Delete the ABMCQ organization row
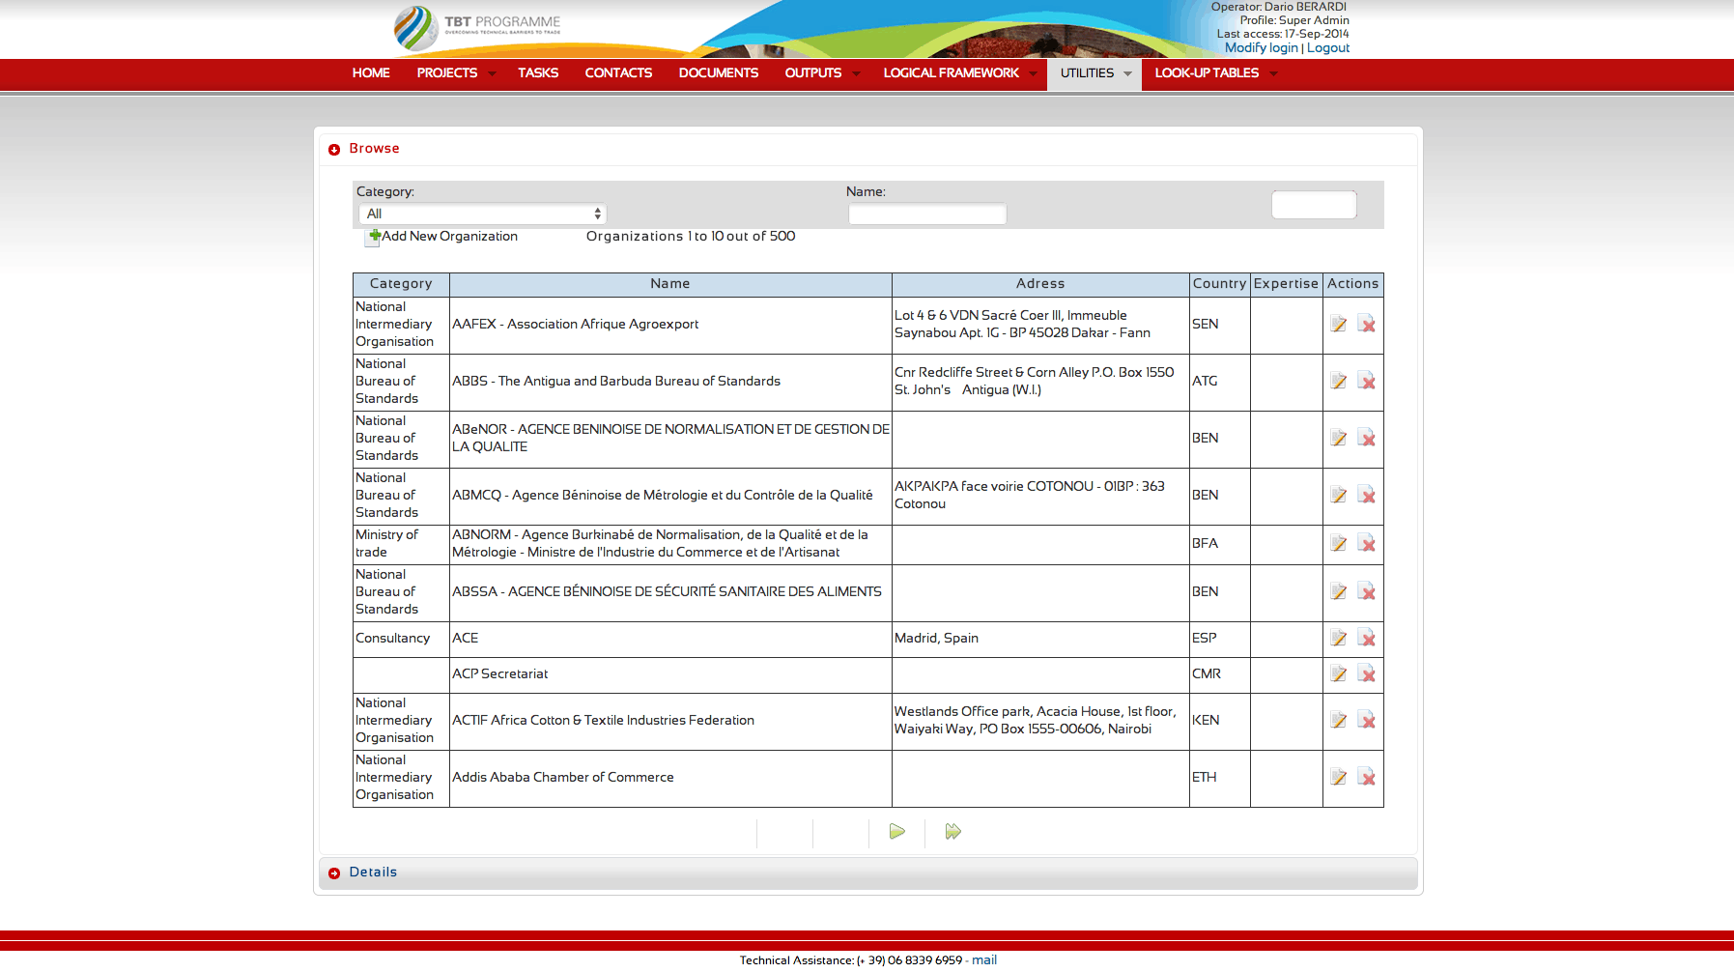Image resolution: width=1734 pixels, height=973 pixels. click(x=1366, y=495)
